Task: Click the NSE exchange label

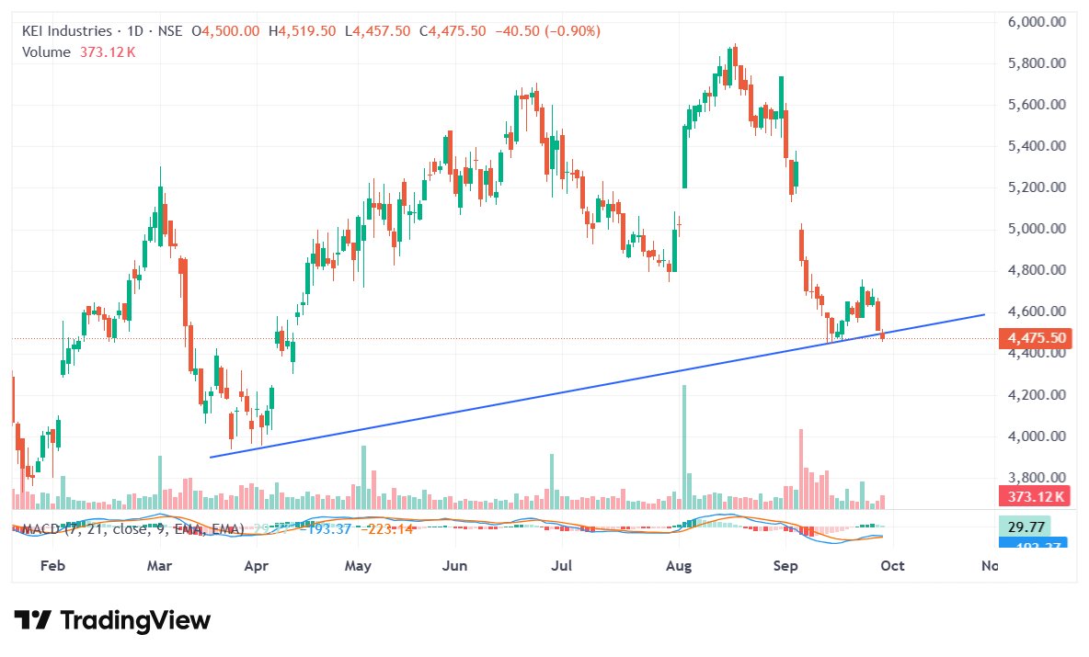Action: [170, 31]
